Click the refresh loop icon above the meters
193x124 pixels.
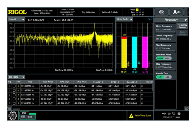[150, 19]
